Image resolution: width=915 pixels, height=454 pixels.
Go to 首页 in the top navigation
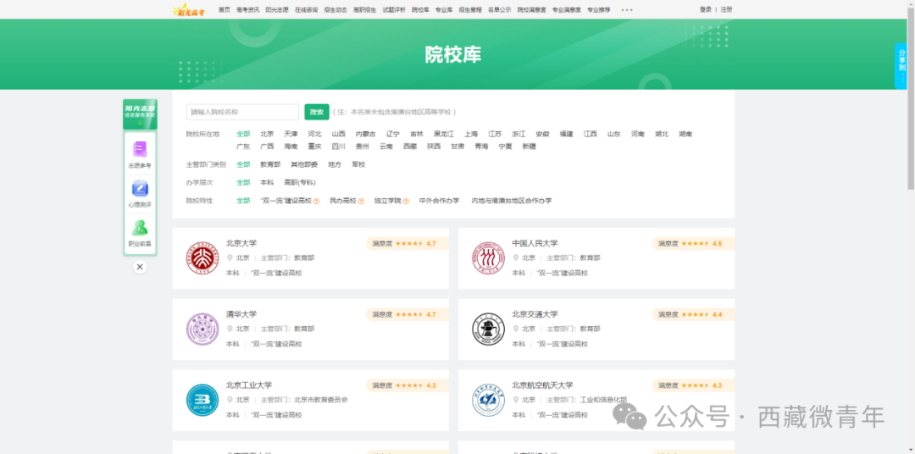224,10
